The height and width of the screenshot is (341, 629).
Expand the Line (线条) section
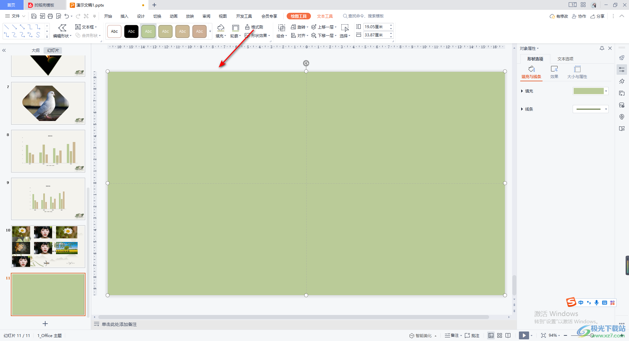(527, 109)
